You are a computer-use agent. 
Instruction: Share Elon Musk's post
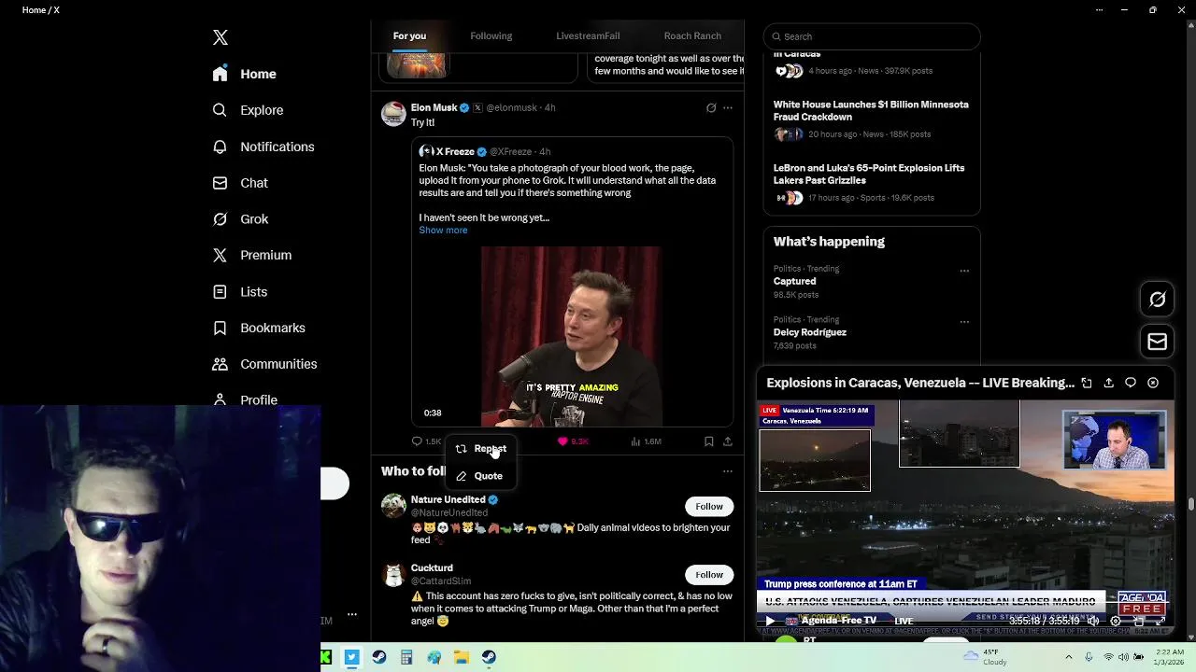tap(728, 441)
